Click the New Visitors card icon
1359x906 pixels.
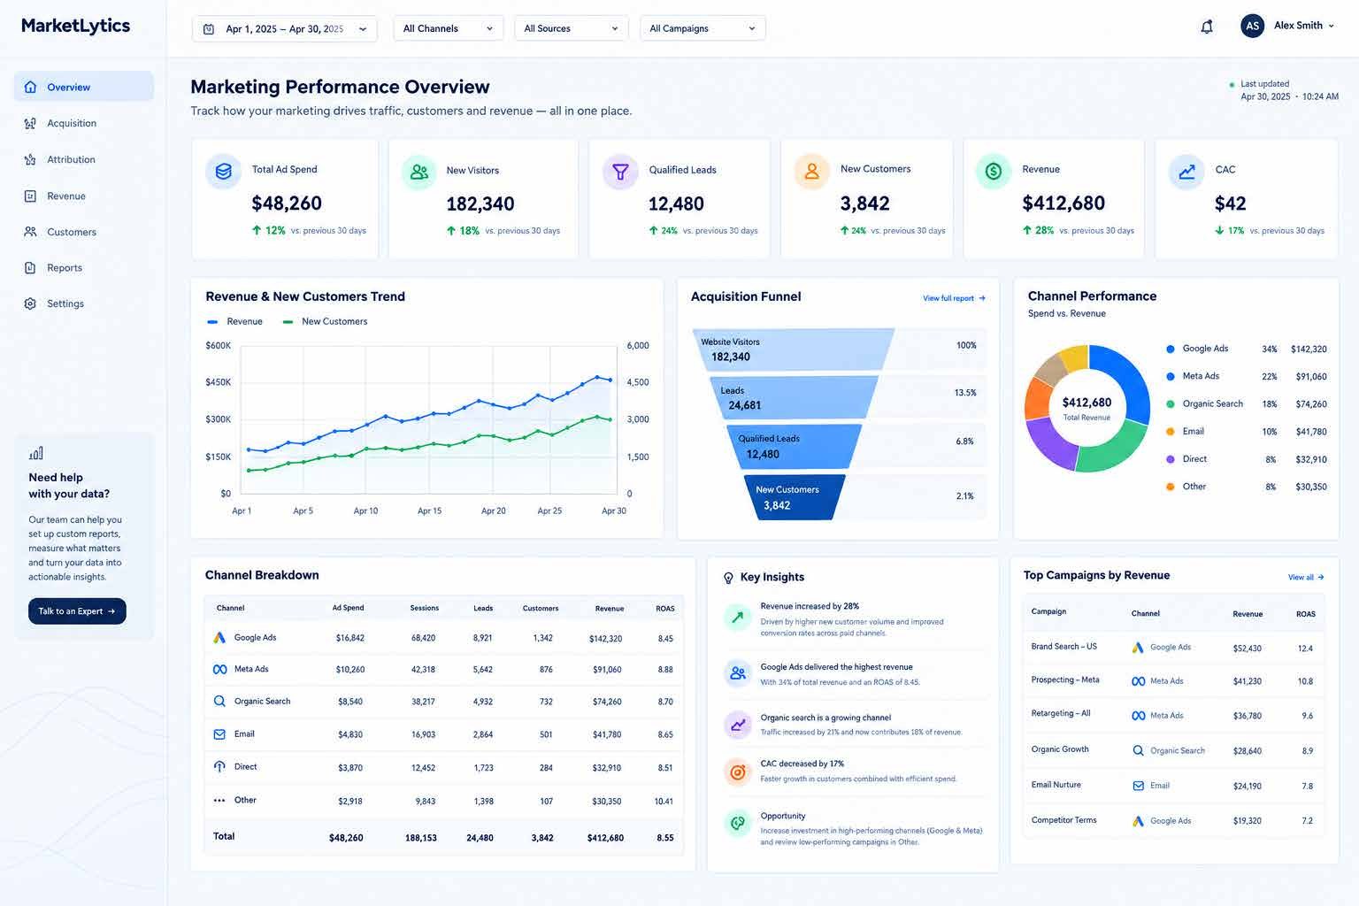point(419,172)
